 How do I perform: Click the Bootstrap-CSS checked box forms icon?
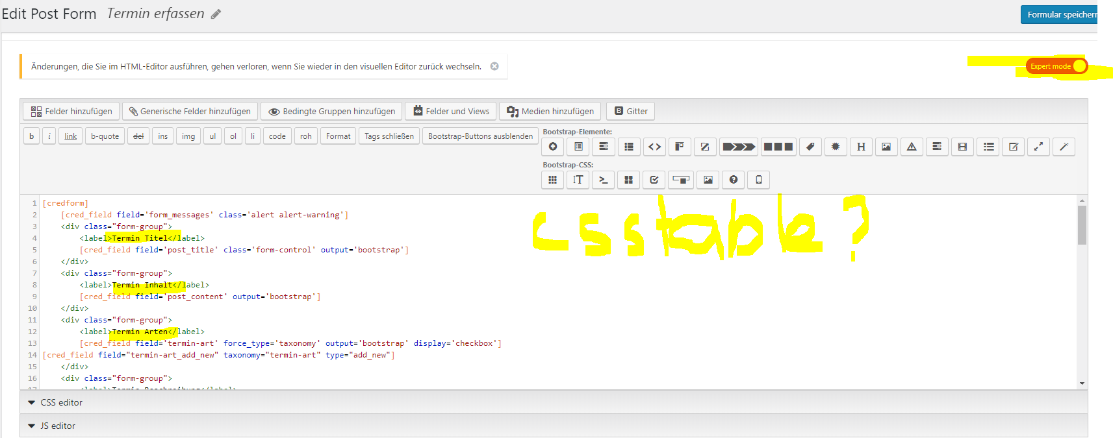654,180
